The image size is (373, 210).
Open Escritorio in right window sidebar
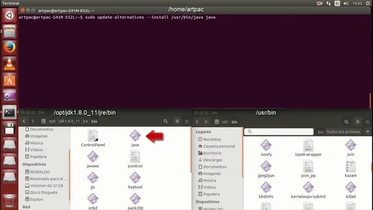coord(210,153)
